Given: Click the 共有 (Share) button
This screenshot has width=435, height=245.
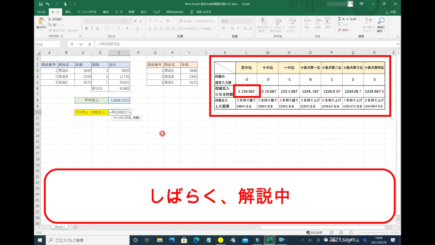Looking at the screenshot, I should pyautogui.click(x=390, y=12).
